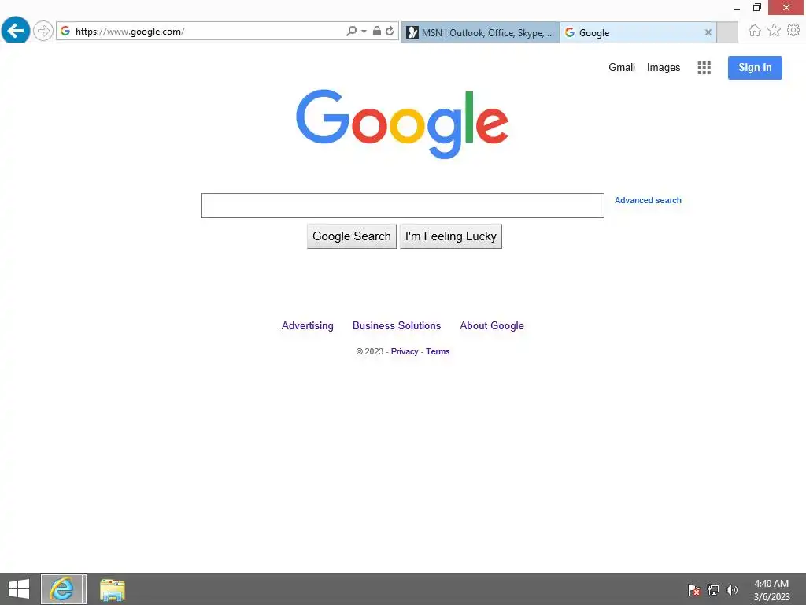This screenshot has height=605, width=806.
Task: Open the address bar autocomplete dropdown arrow
Action: point(364,32)
